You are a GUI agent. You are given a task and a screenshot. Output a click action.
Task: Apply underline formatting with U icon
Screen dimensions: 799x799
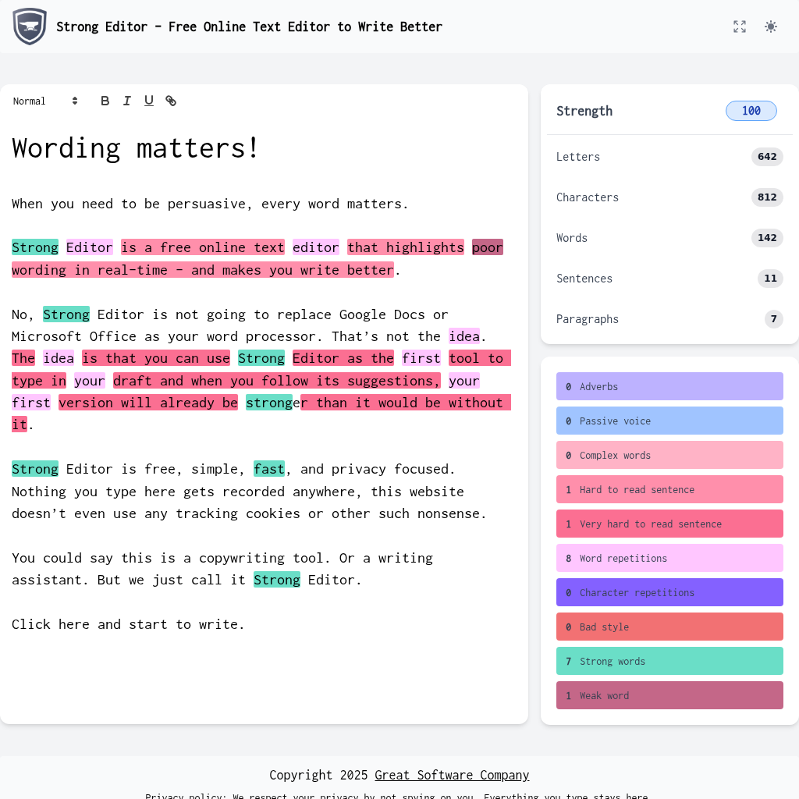(149, 101)
